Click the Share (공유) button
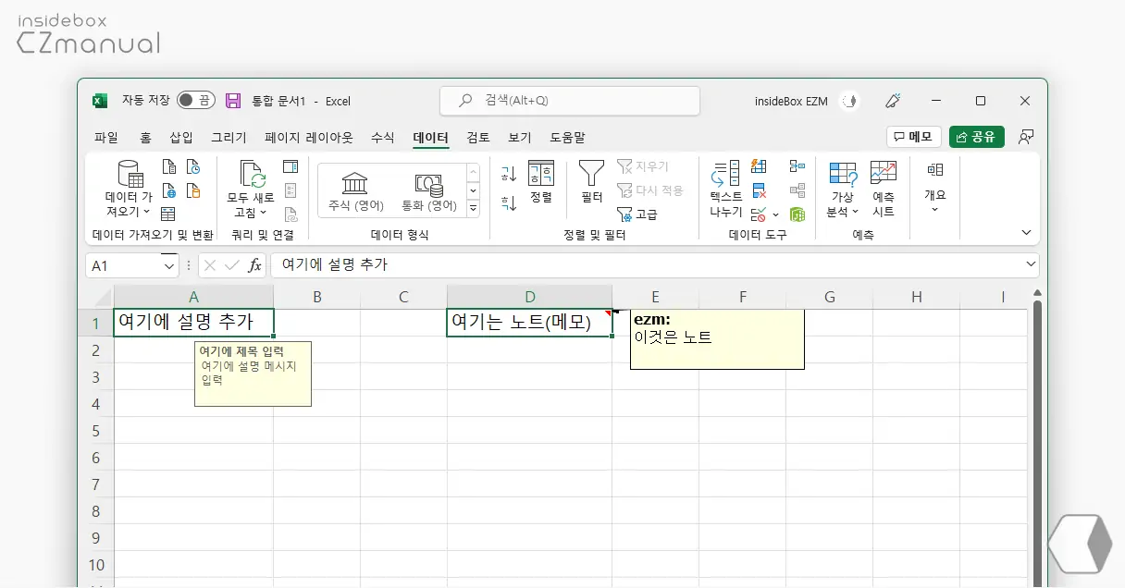This screenshot has width=1125, height=588. pos(976,137)
